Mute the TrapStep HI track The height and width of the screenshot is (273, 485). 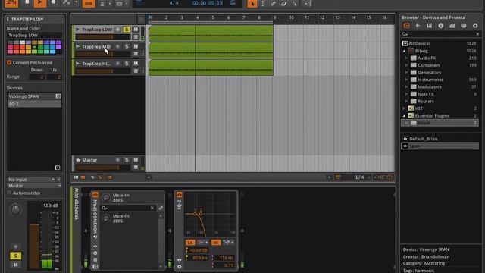136,64
